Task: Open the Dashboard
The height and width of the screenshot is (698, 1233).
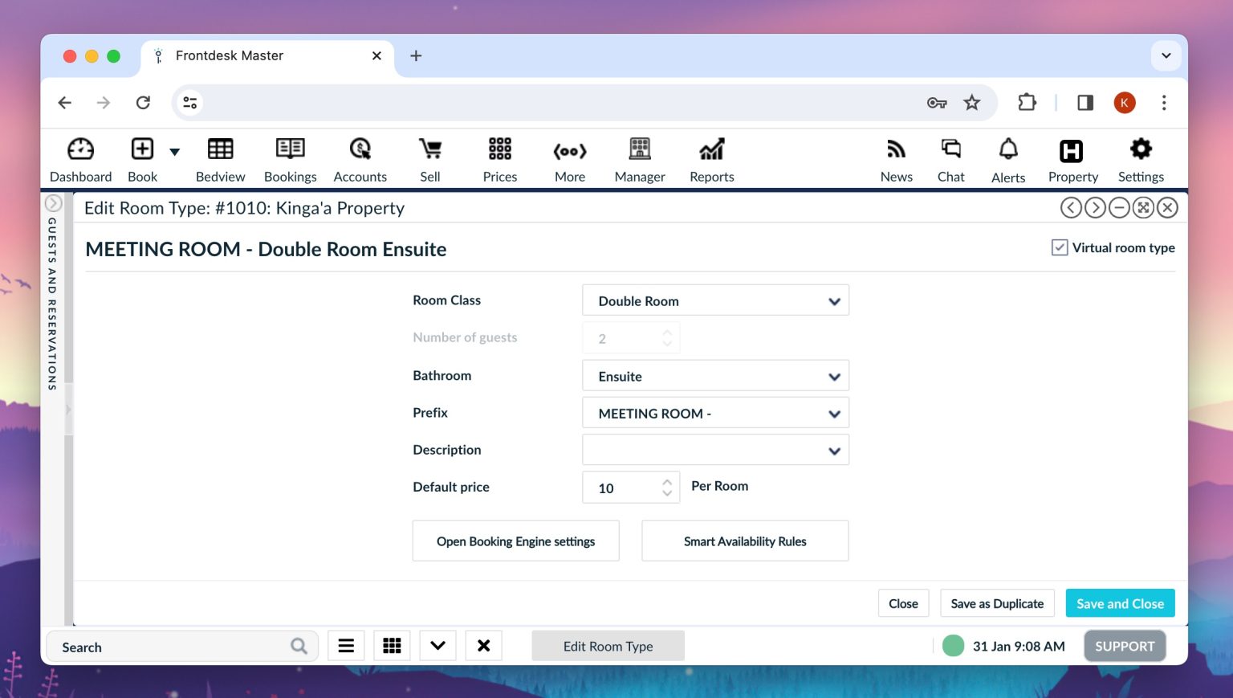Action: [x=80, y=159]
